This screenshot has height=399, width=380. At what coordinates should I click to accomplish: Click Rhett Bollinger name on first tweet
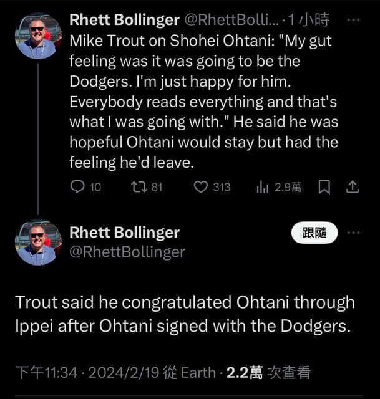[124, 20]
